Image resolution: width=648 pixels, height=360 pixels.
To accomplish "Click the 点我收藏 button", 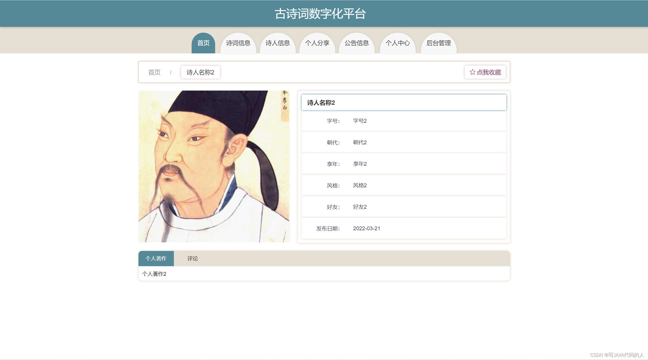I will (485, 72).
